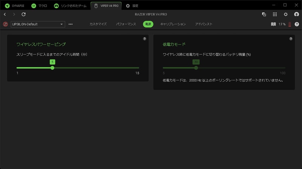The width and height of the screenshot is (302, 169).
Task: Open the SYNAPSE tab
Action: [15, 6]
